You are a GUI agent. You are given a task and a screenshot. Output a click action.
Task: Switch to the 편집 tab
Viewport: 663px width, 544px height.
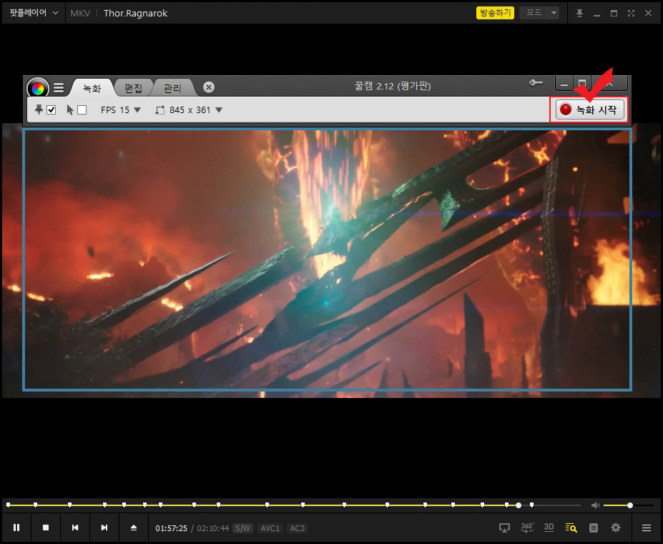click(133, 88)
